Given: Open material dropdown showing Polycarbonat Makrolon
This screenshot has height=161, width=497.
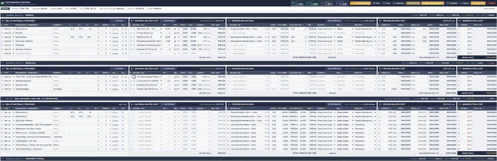Looking at the screenshot, I should (149, 41).
